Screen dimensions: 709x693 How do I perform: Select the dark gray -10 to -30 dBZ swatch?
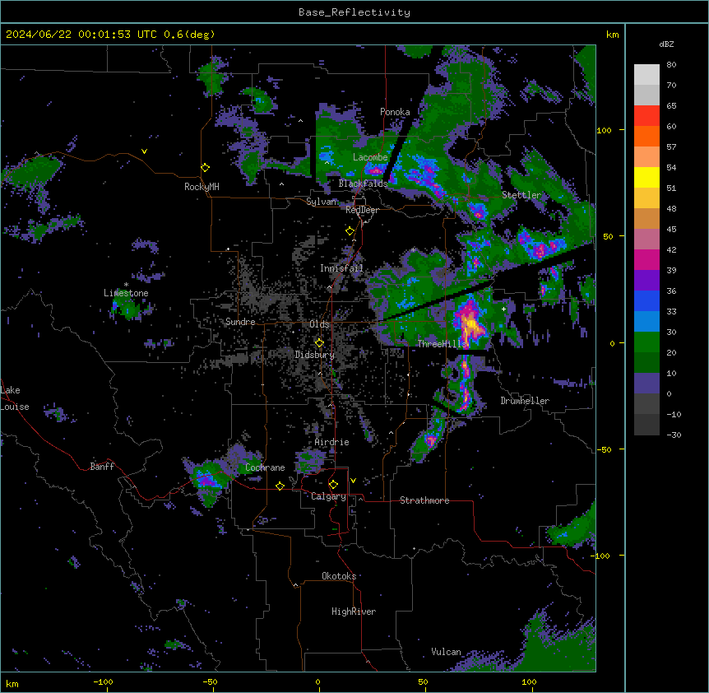point(646,425)
